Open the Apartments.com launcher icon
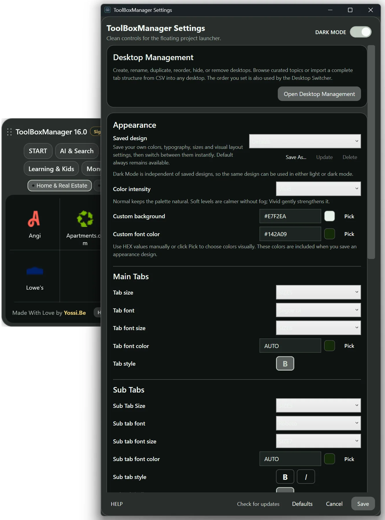 [x=85, y=219]
